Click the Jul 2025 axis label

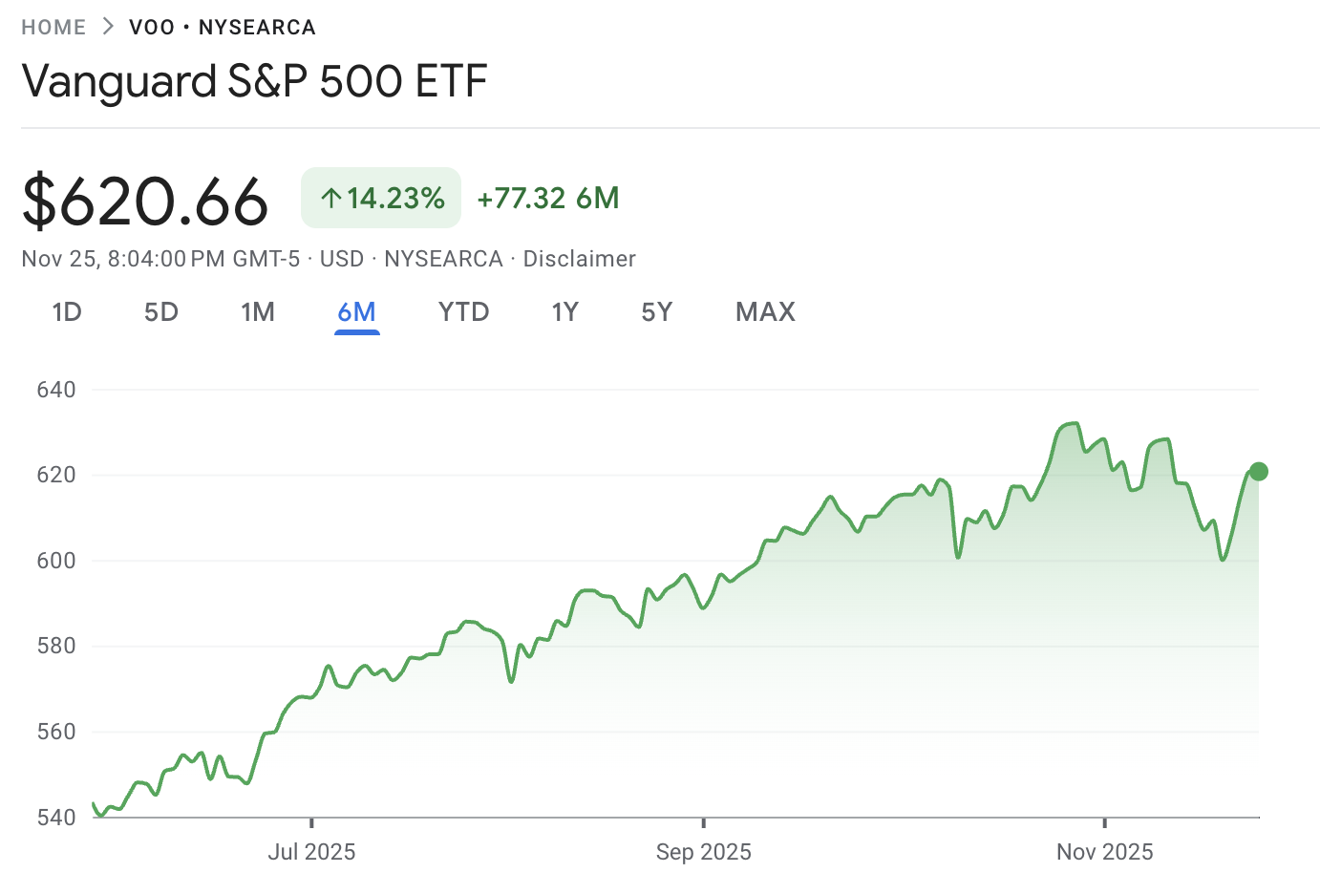[311, 851]
